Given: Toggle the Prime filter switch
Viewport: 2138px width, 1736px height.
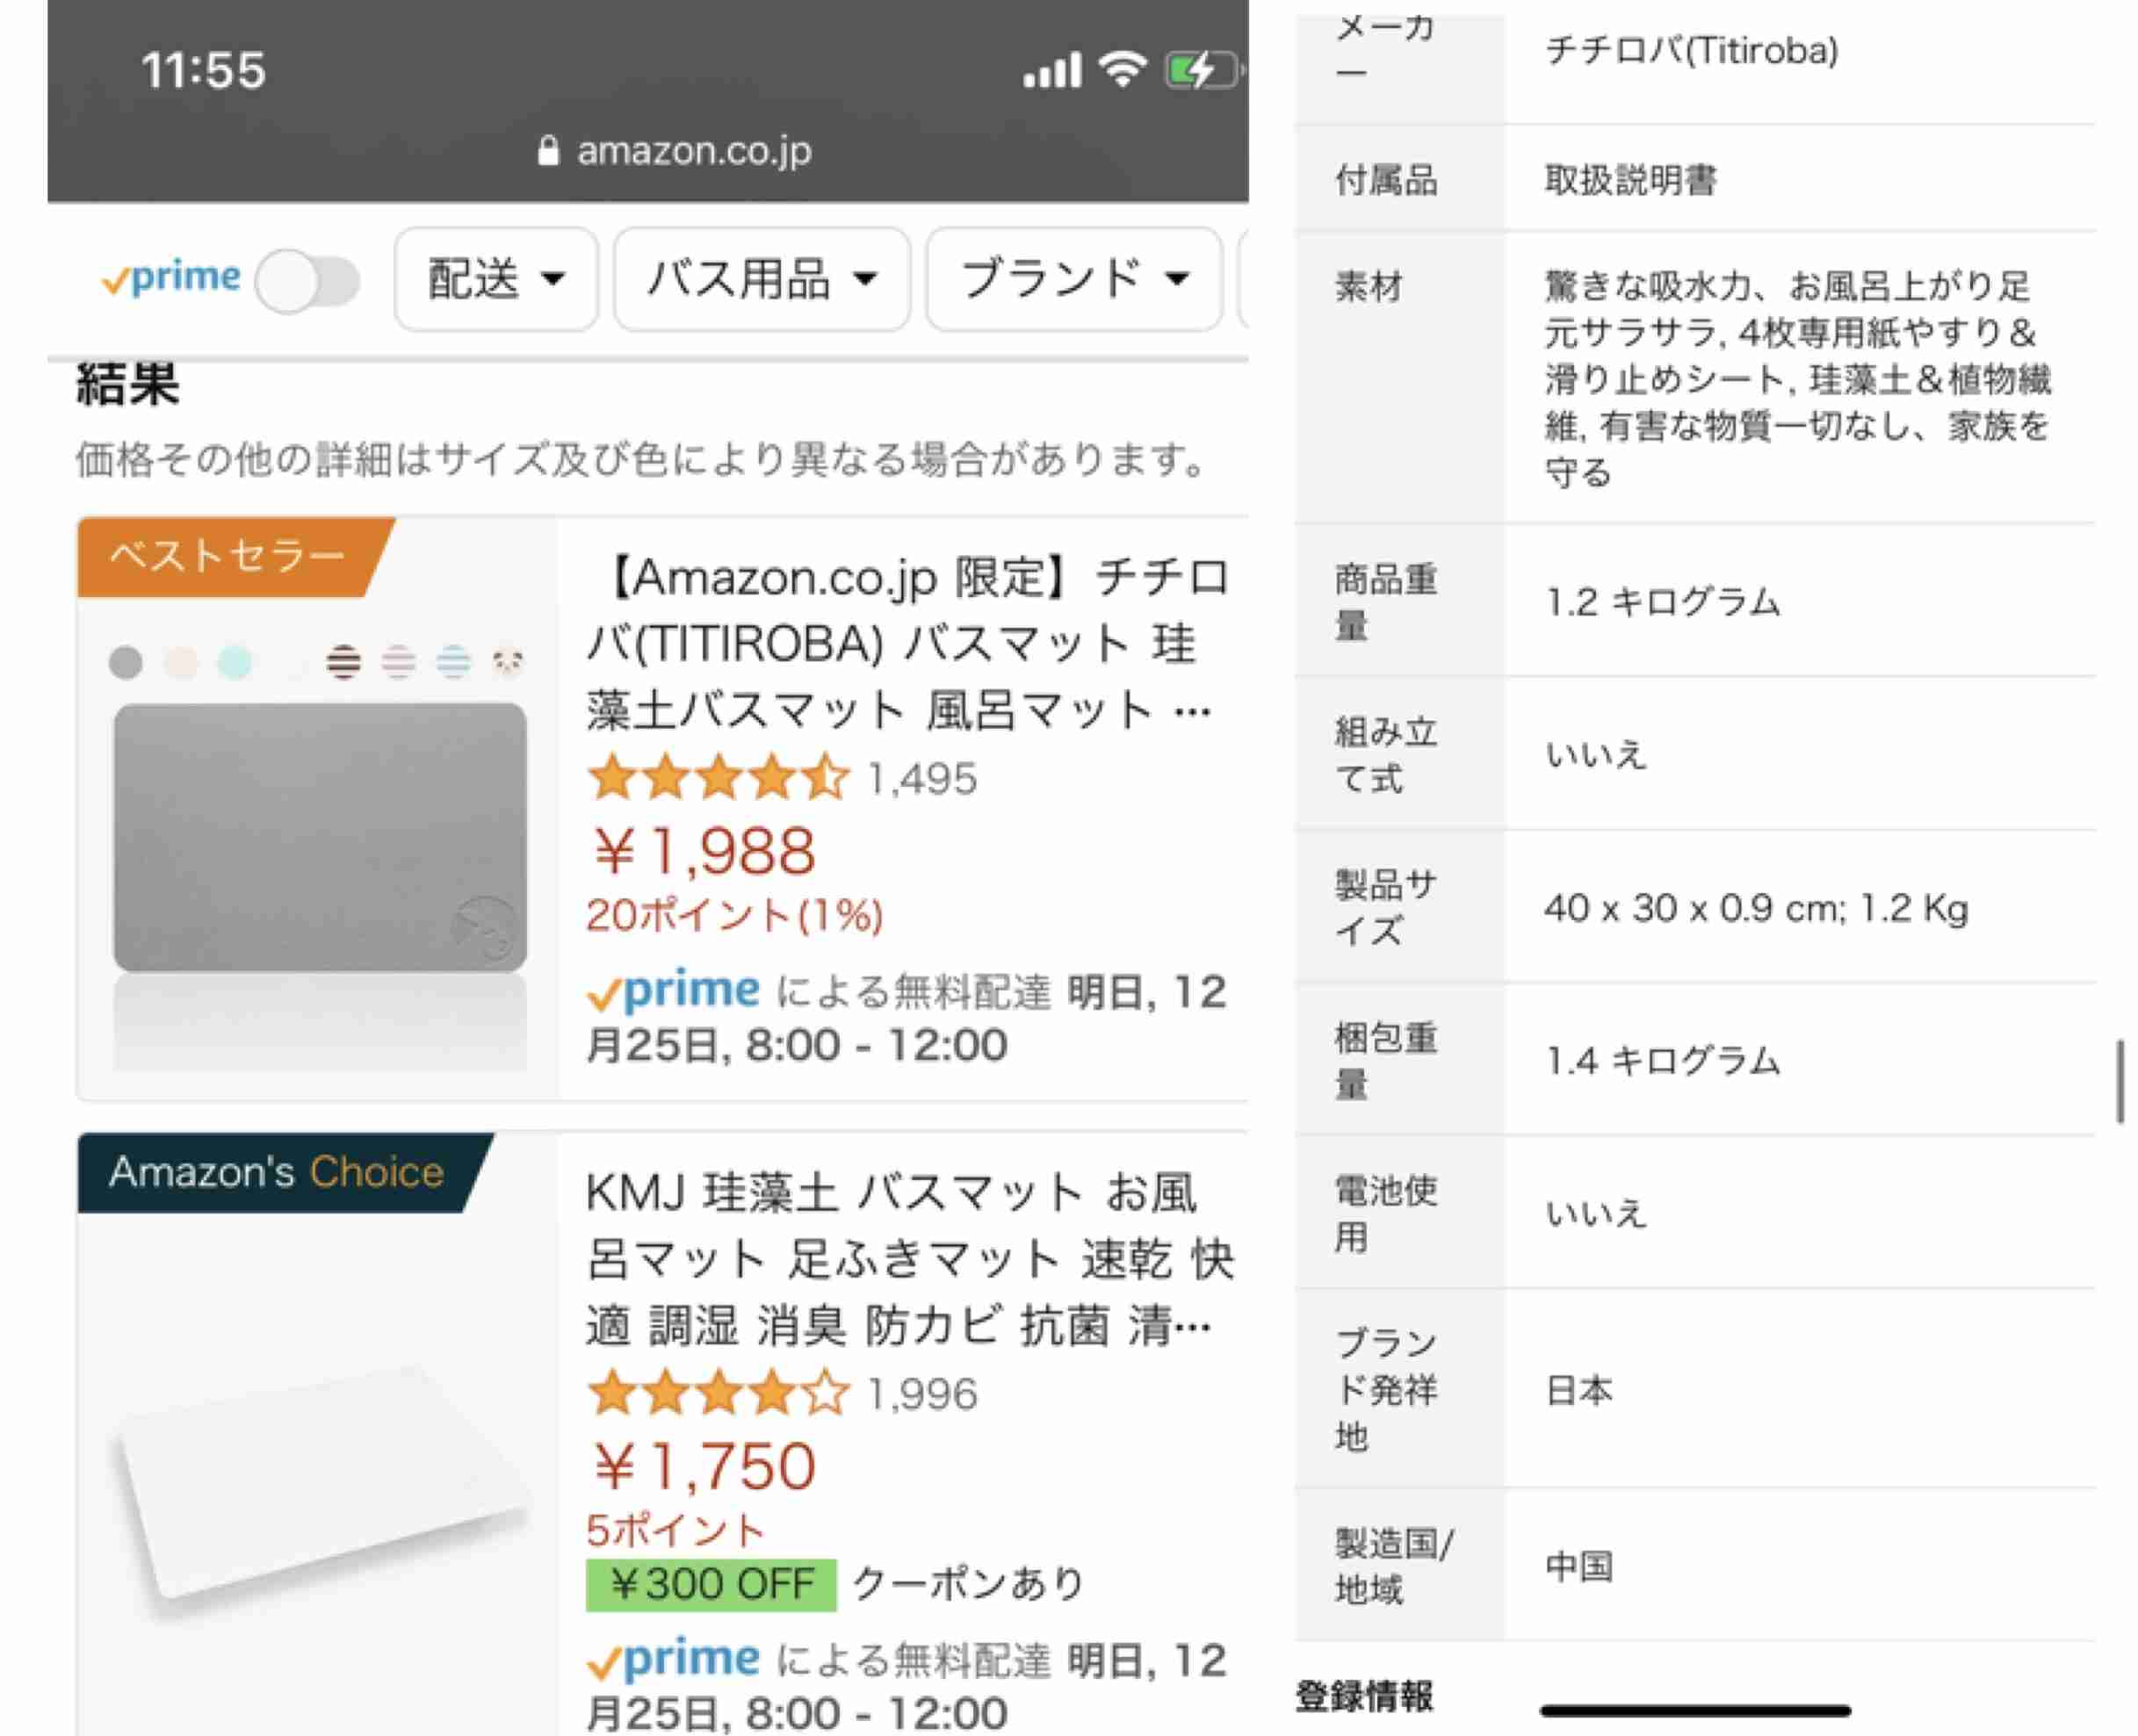Looking at the screenshot, I should (307, 281).
